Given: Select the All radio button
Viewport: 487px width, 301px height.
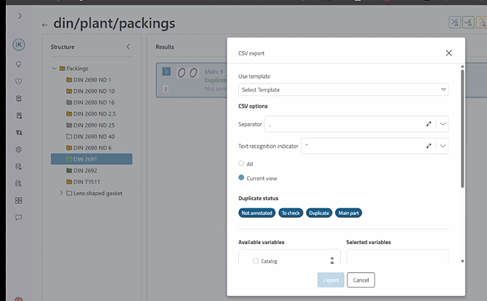Looking at the screenshot, I should click(x=241, y=163).
